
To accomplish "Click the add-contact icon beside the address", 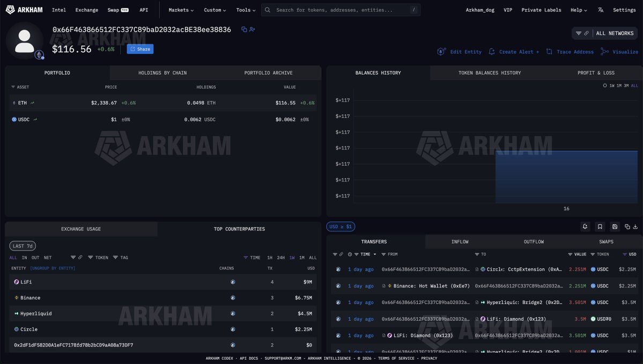I will click(x=252, y=30).
